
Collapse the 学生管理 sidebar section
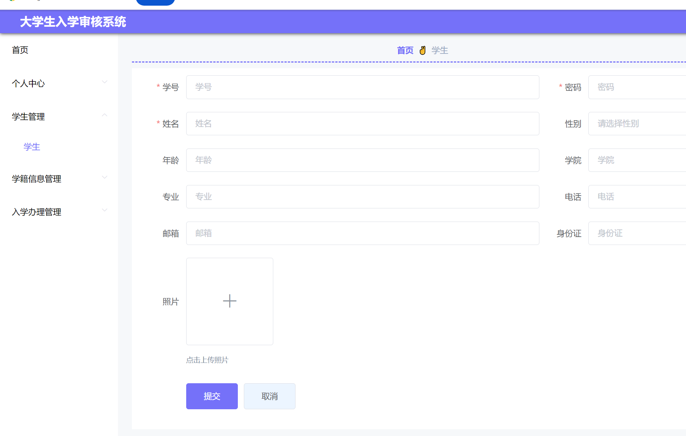coord(28,116)
